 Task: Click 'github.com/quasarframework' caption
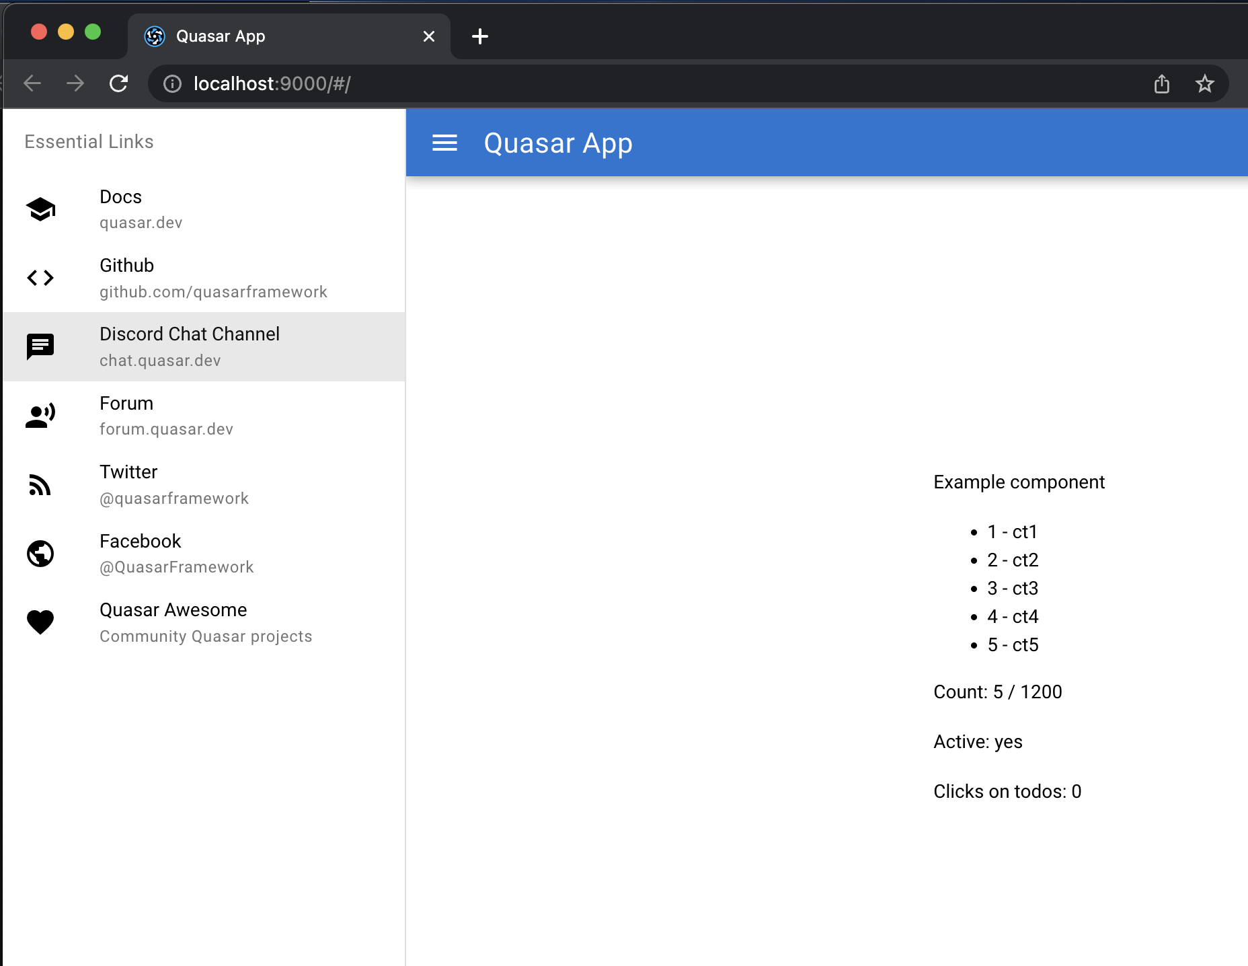(x=213, y=292)
